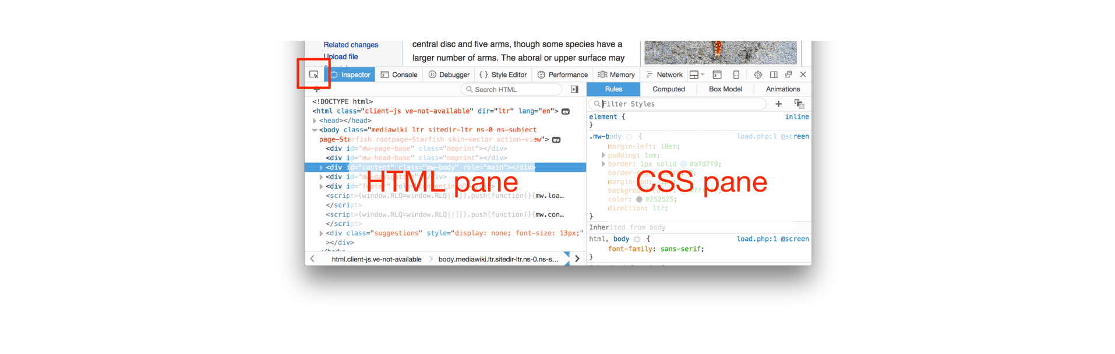Select the Animations tab

pyautogui.click(x=783, y=89)
